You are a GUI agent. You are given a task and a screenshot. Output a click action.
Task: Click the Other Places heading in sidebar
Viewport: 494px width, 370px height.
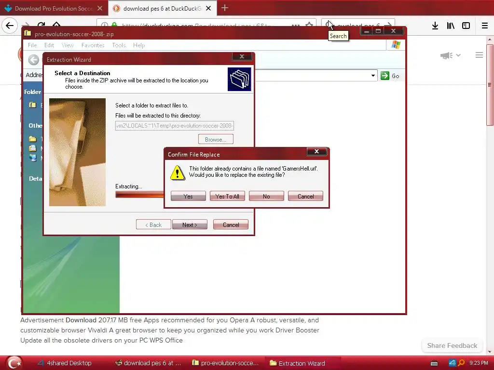35,126
